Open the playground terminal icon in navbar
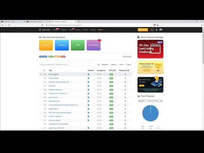 tap(152, 30)
